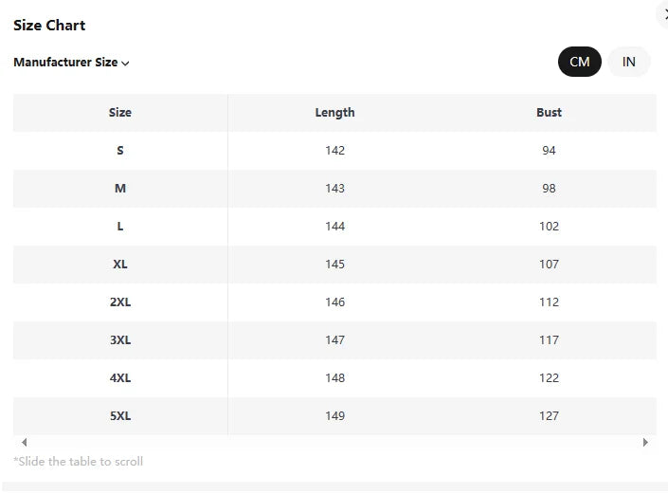Click the Size column header

point(120,113)
